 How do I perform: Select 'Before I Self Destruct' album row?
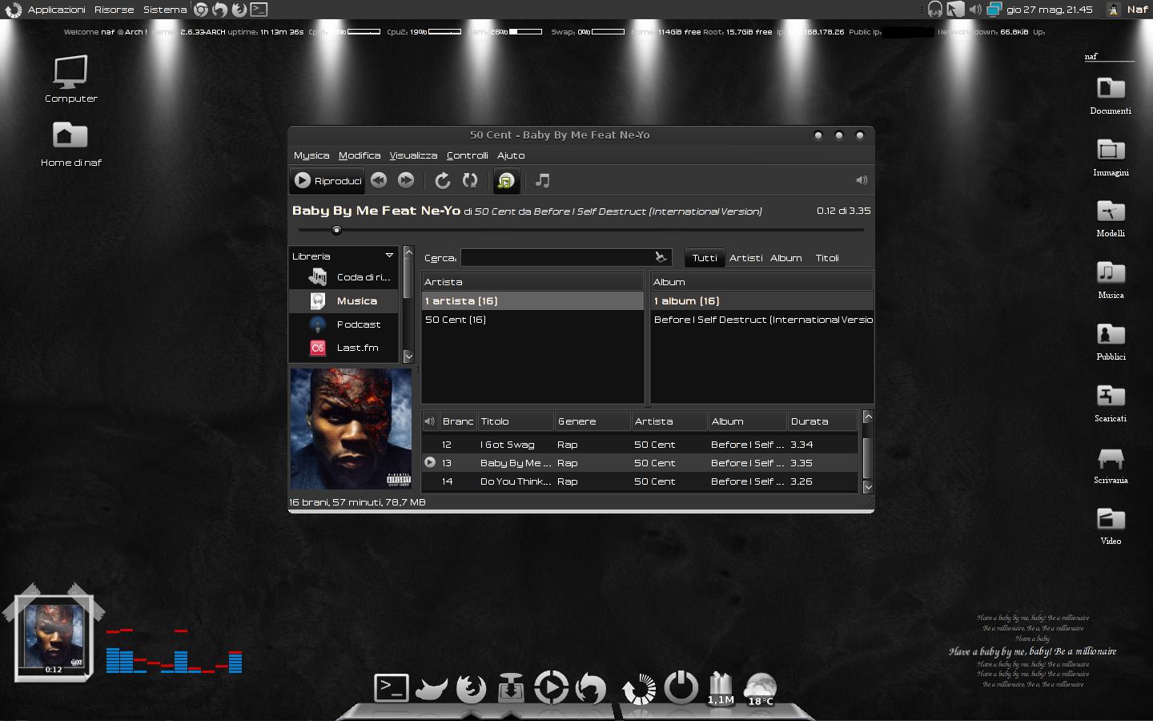coord(761,320)
